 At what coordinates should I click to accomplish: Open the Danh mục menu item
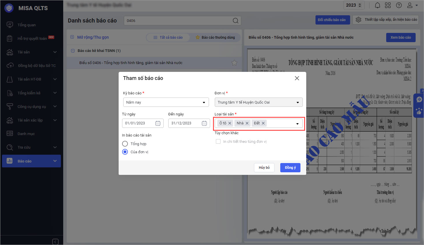(31, 134)
